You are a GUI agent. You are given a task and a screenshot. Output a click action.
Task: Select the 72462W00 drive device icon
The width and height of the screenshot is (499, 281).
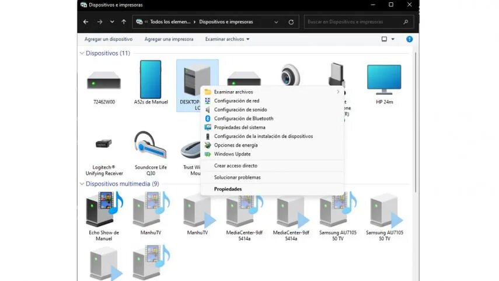[104, 80]
